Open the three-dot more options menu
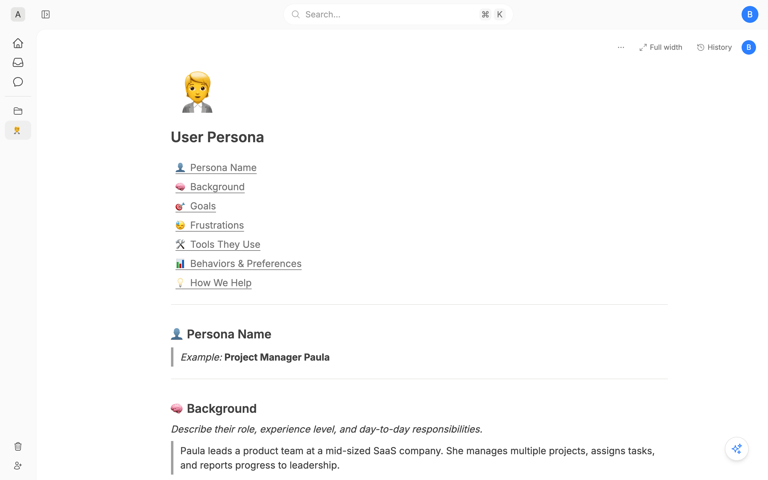This screenshot has height=480, width=768. tap(621, 47)
